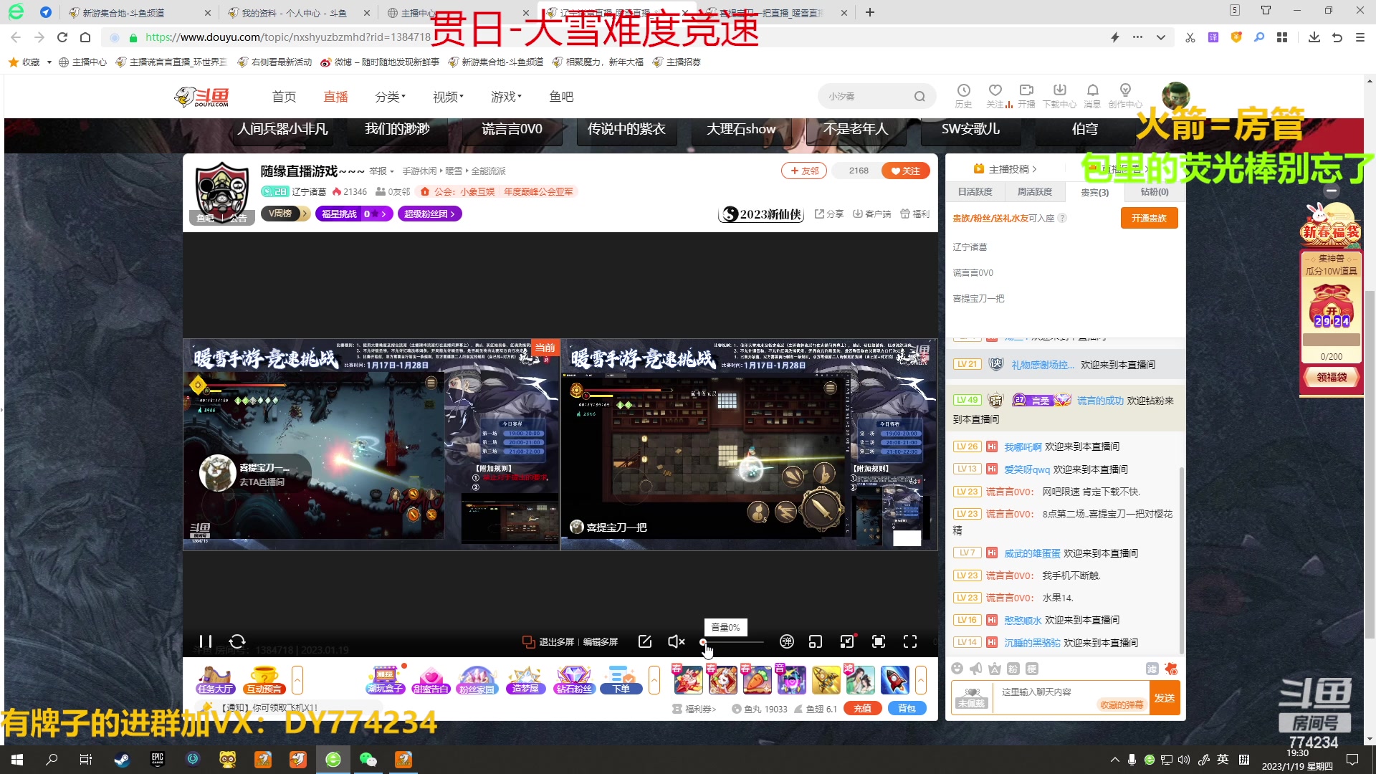Open the Creator Center (创作中心) icon
Screen dimensions: 1376x774
tap(1125, 95)
